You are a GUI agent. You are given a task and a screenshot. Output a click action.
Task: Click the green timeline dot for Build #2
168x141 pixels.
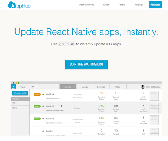coord(43,119)
